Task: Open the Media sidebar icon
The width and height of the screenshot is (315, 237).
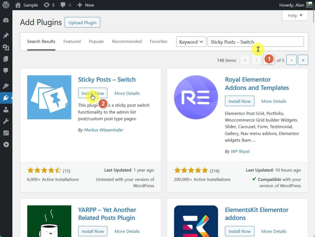Action: click(6, 47)
